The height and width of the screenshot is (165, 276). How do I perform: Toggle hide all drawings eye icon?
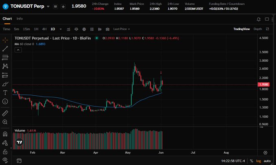point(5,160)
